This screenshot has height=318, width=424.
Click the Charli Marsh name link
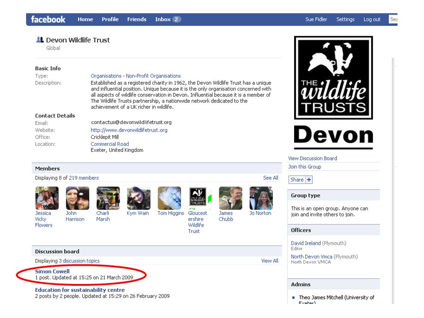[x=103, y=216]
